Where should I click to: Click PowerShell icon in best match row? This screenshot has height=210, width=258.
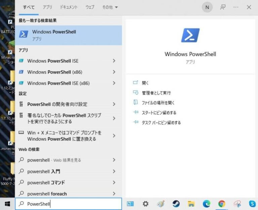point(24,34)
